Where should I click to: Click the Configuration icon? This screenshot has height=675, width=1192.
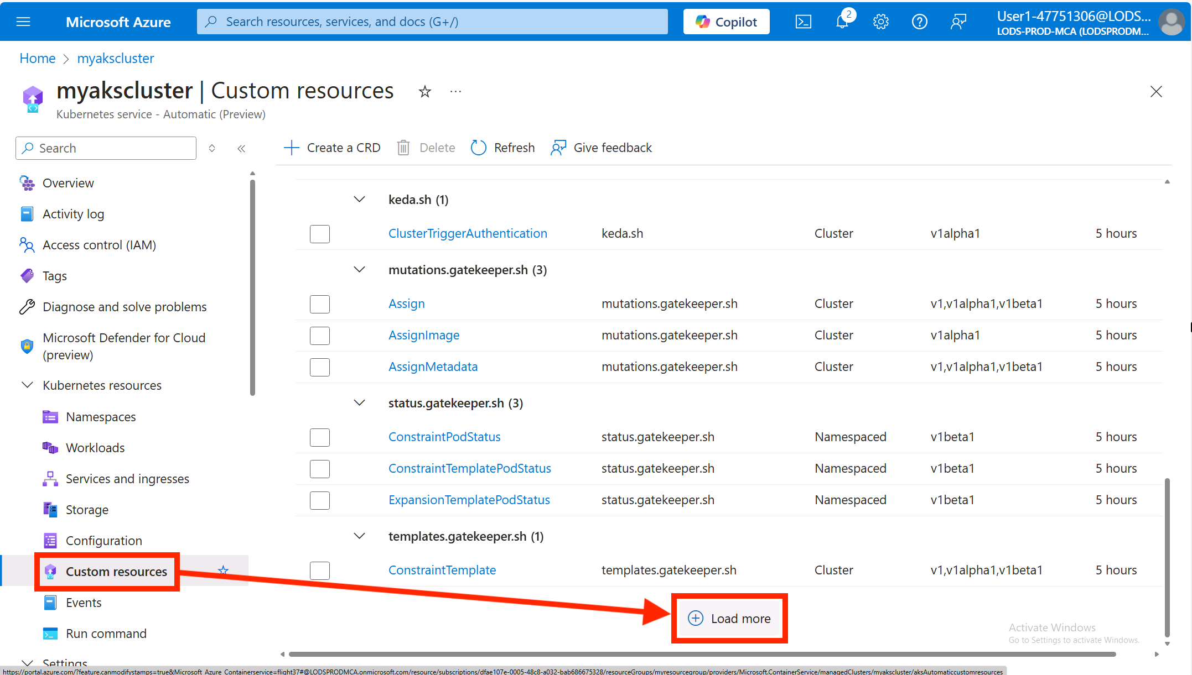[x=50, y=541]
